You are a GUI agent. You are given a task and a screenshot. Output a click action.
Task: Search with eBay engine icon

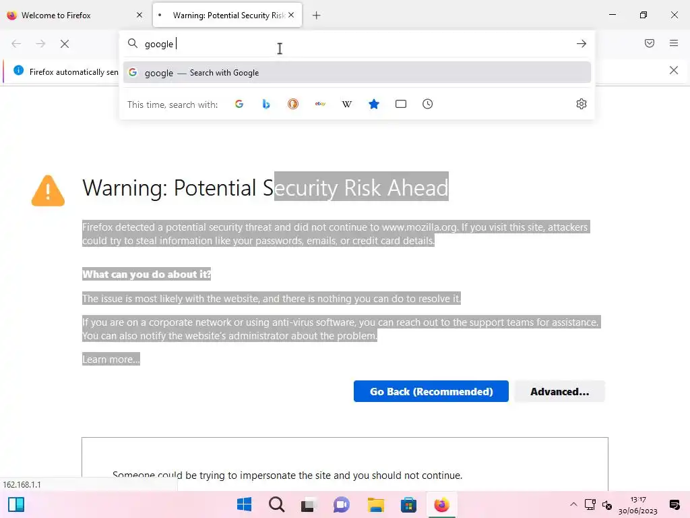pos(320,104)
